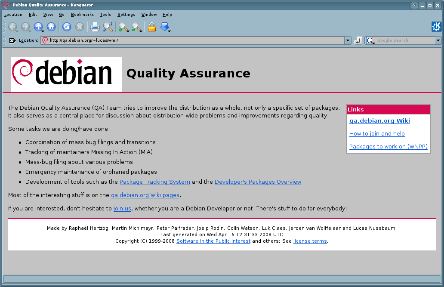Open Software in the Public Interest link

(213, 241)
